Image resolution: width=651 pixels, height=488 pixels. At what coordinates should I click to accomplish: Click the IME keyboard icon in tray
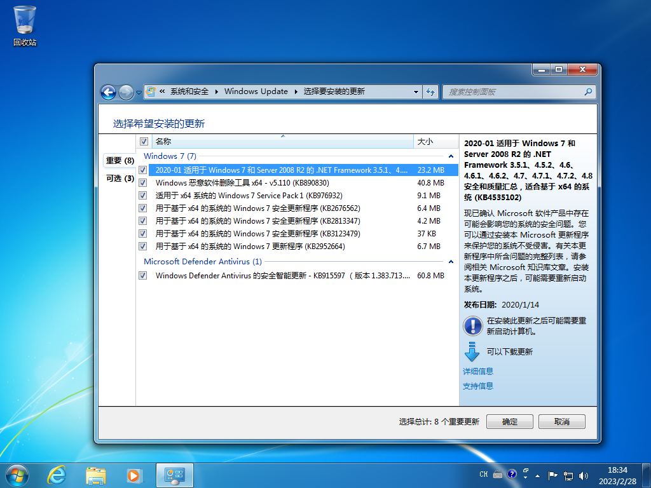click(498, 474)
